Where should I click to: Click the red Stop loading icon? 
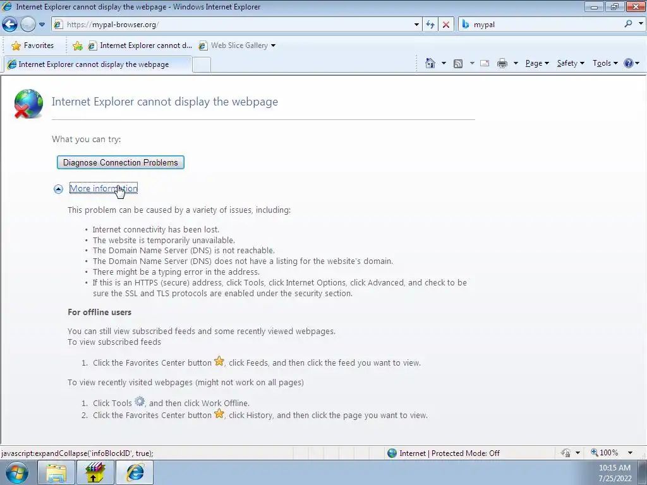pos(446,25)
